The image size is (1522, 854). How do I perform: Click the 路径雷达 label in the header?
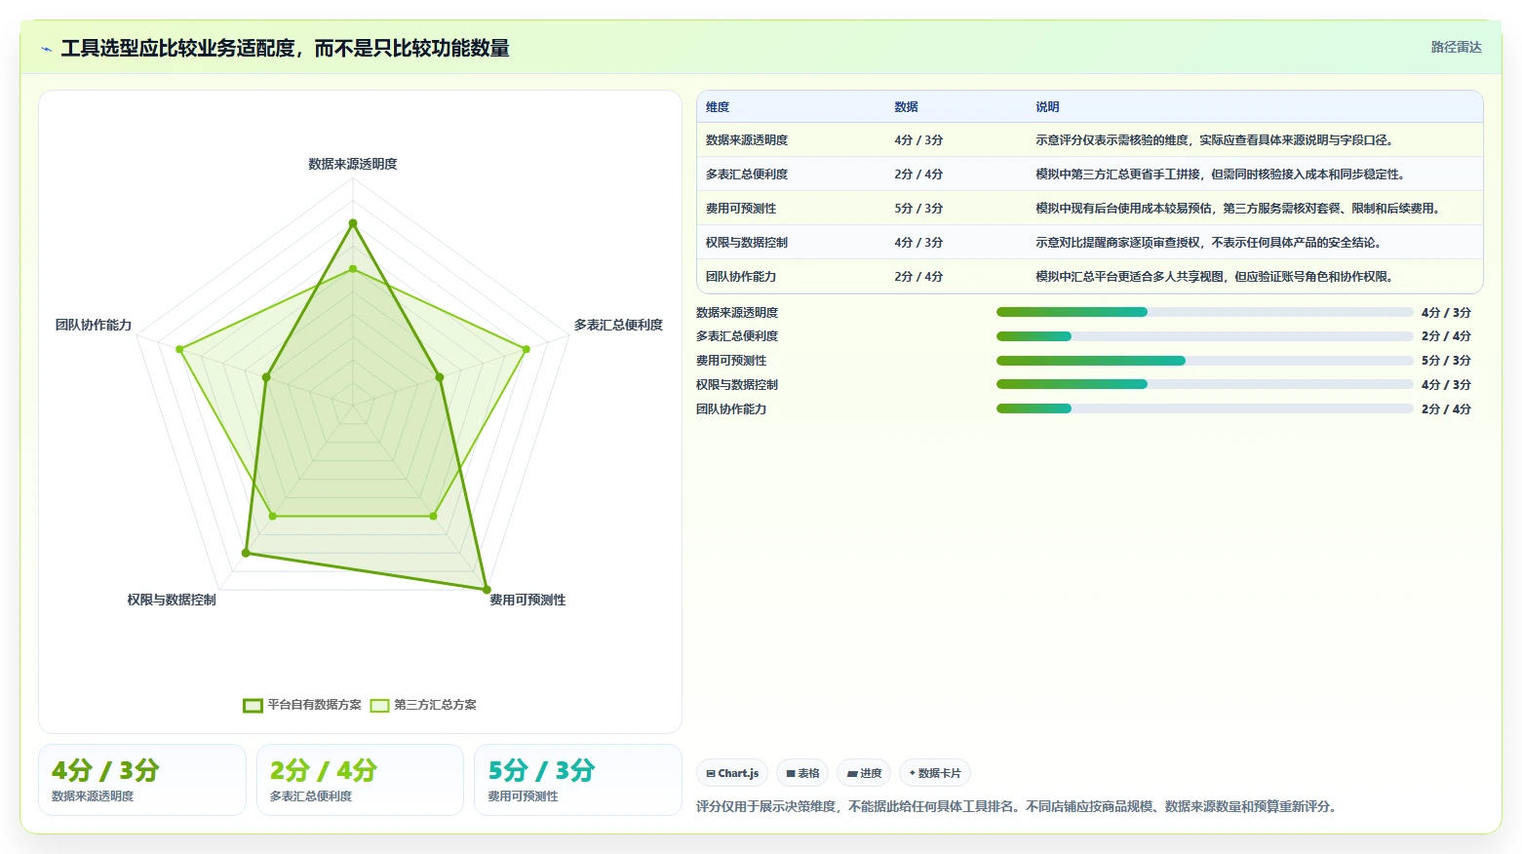[x=1456, y=47]
